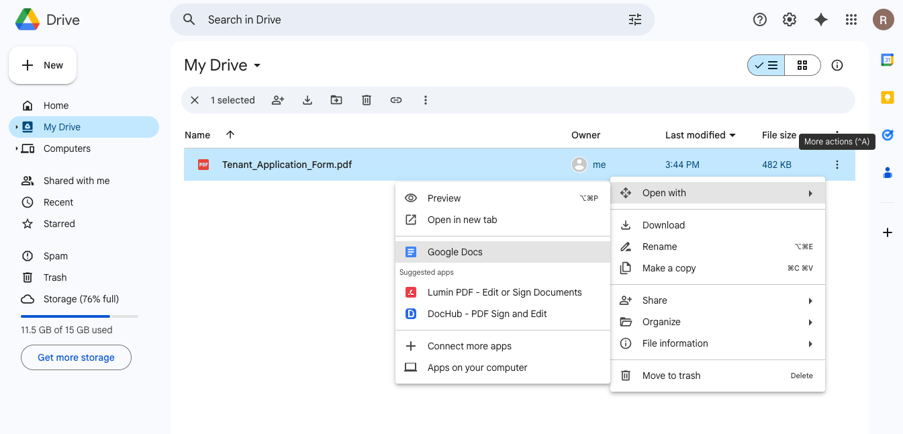The image size is (903, 434).
Task: Choose Make a copy menu item
Action: pyautogui.click(x=718, y=268)
